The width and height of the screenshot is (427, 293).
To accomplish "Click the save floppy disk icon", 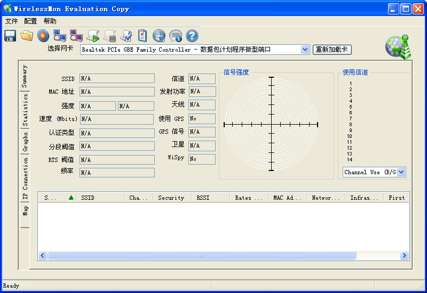I will pyautogui.click(x=10, y=36).
